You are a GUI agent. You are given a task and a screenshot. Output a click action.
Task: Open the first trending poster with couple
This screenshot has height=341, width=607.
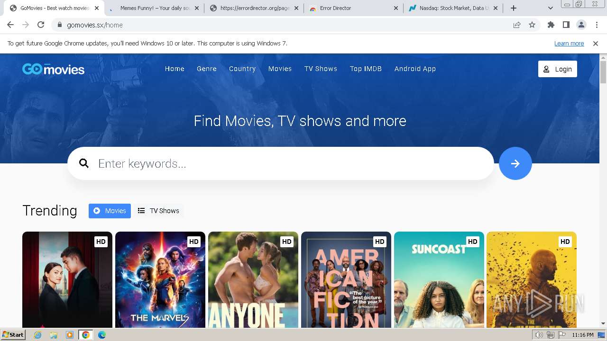(x=67, y=279)
